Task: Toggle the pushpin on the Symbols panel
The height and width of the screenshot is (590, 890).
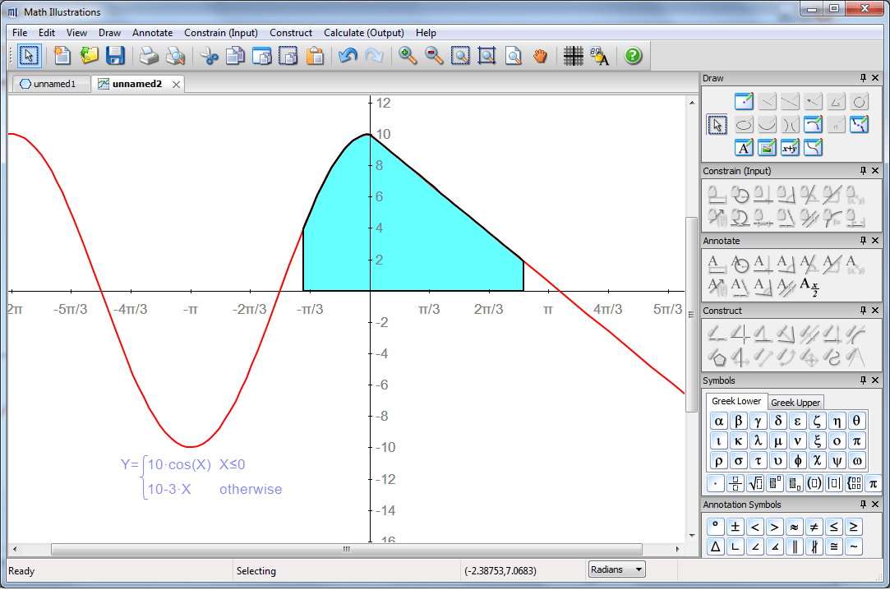Action: 863,380
